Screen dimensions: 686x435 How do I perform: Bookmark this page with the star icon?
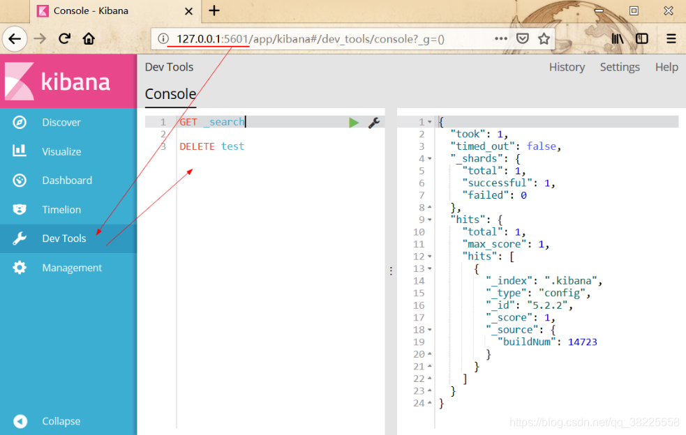[544, 38]
